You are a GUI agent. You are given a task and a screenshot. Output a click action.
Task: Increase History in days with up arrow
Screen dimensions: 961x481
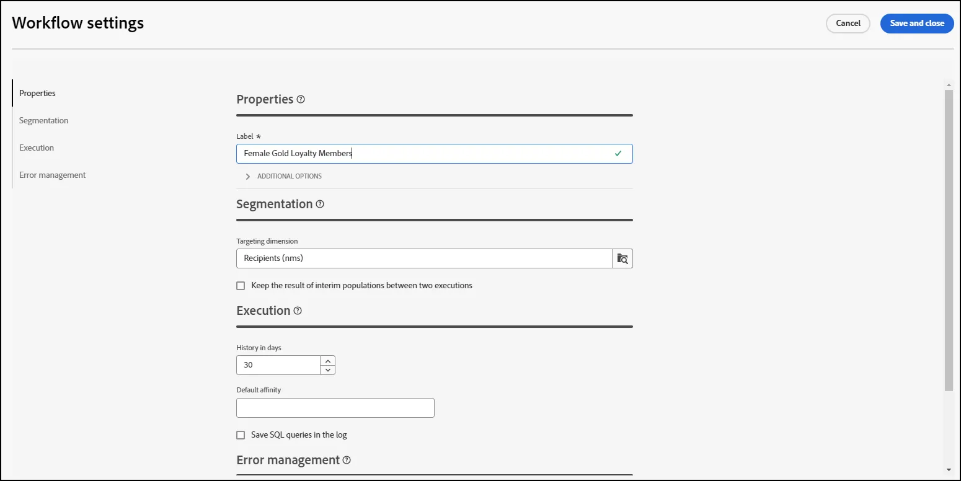coord(328,360)
